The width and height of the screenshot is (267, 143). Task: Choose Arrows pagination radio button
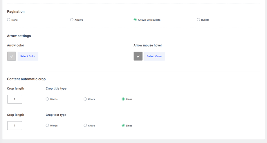(x=72, y=20)
